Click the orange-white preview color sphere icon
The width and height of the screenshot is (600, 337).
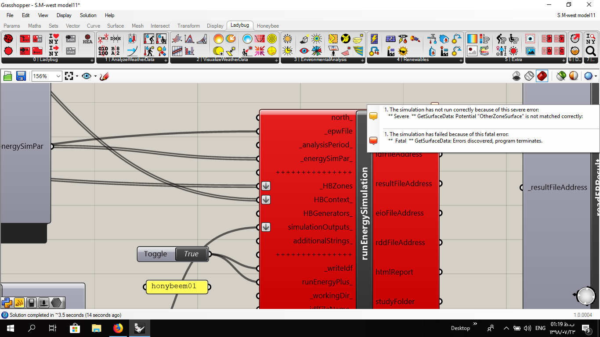[574, 76]
